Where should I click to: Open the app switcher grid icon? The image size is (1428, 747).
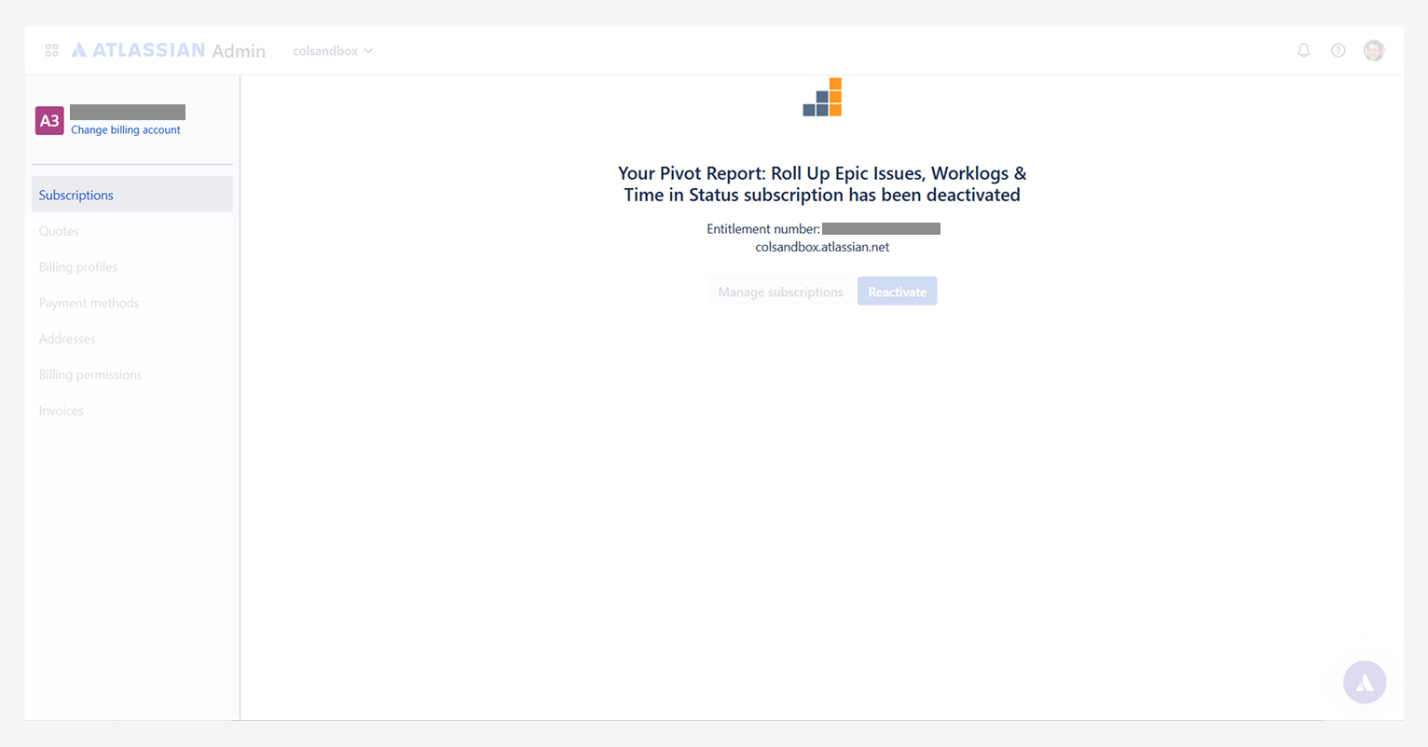click(x=52, y=50)
